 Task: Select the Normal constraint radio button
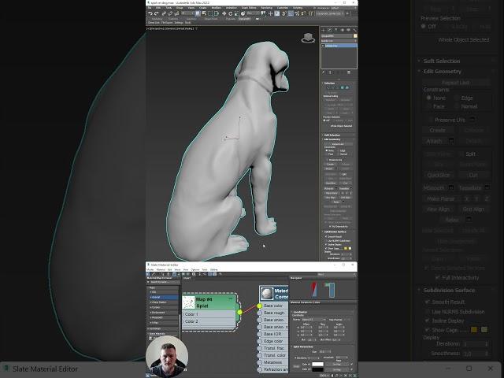point(339,154)
